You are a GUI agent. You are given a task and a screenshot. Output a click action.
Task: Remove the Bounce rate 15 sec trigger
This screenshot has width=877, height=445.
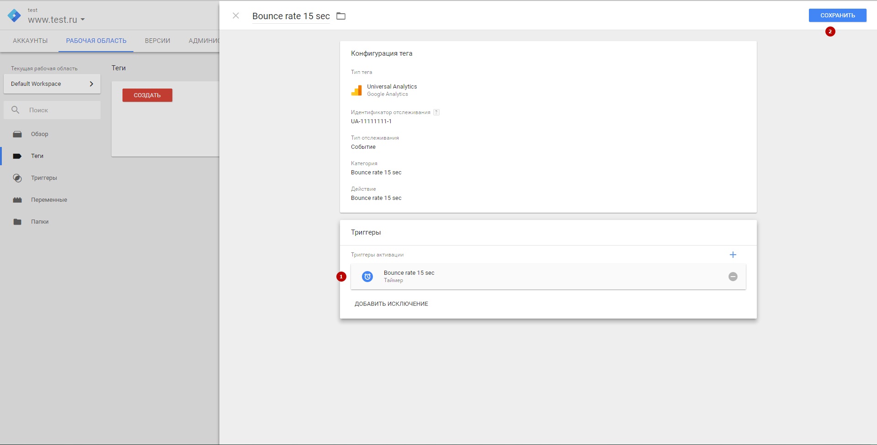point(733,277)
